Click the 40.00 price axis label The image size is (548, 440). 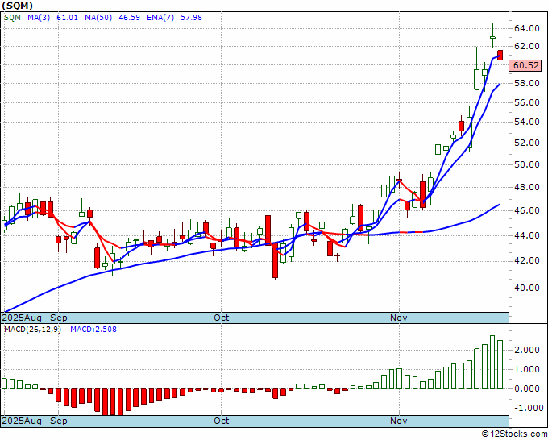527,288
